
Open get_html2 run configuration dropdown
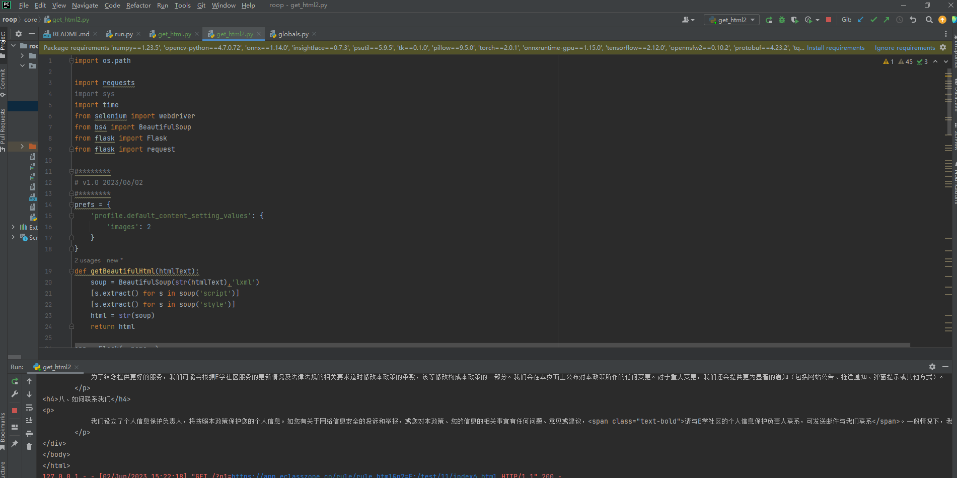(732, 20)
